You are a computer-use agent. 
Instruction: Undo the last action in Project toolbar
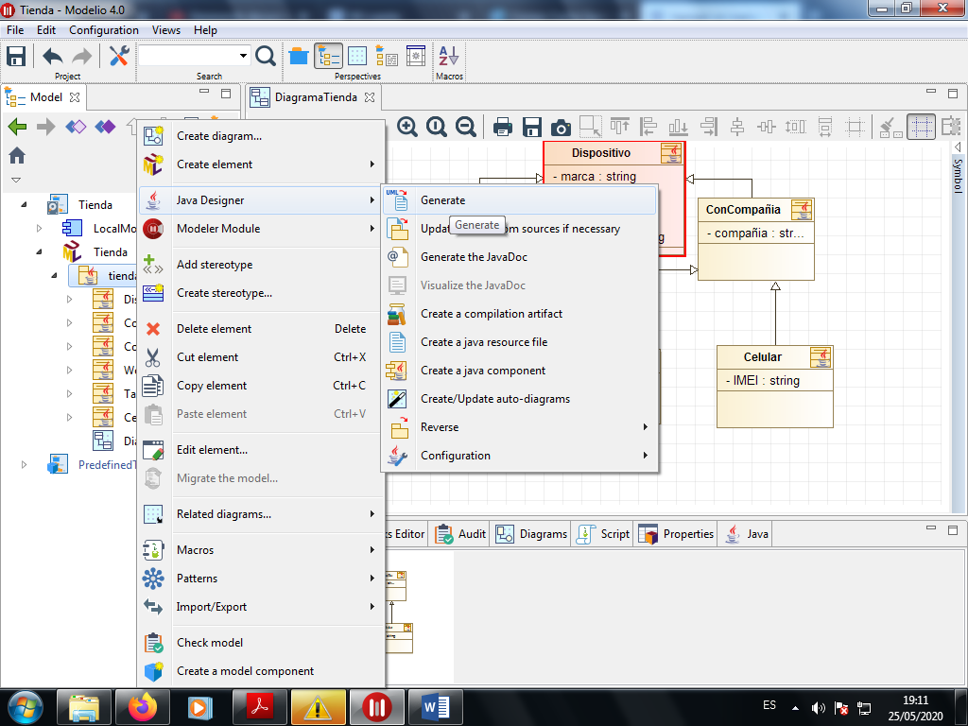(53, 56)
